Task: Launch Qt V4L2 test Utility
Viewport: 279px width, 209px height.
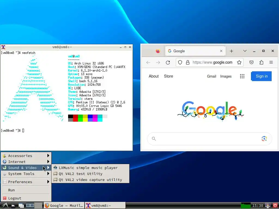Action: [90, 174]
